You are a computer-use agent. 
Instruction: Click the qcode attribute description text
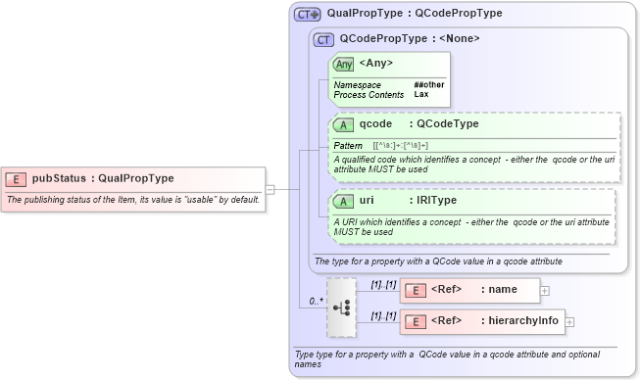point(474,165)
